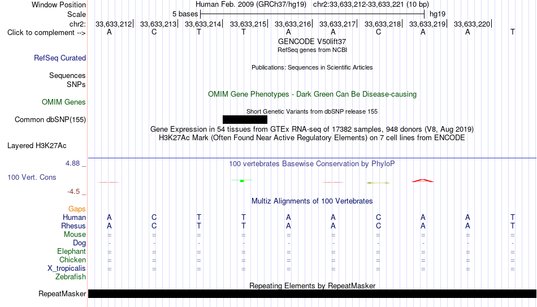Click the Human alignment row label
The width and height of the screenshot is (537, 307).
point(74,218)
